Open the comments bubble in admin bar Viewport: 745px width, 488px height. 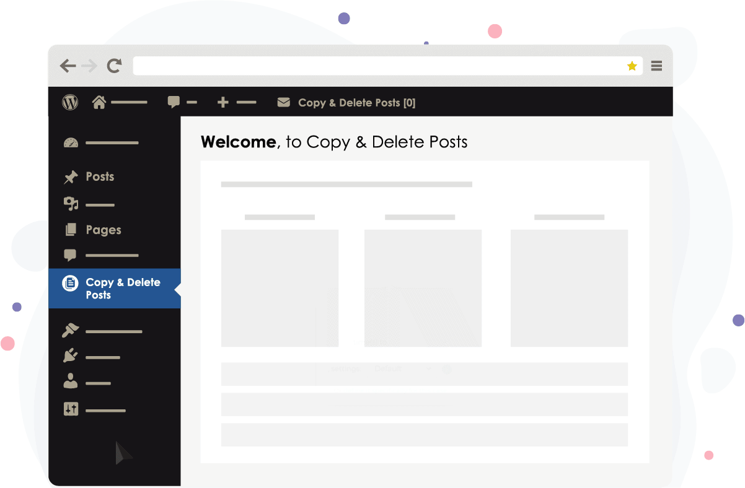click(174, 102)
